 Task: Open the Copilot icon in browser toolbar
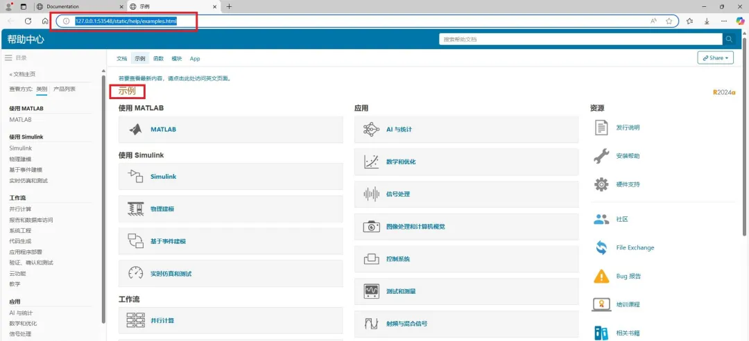click(x=741, y=21)
